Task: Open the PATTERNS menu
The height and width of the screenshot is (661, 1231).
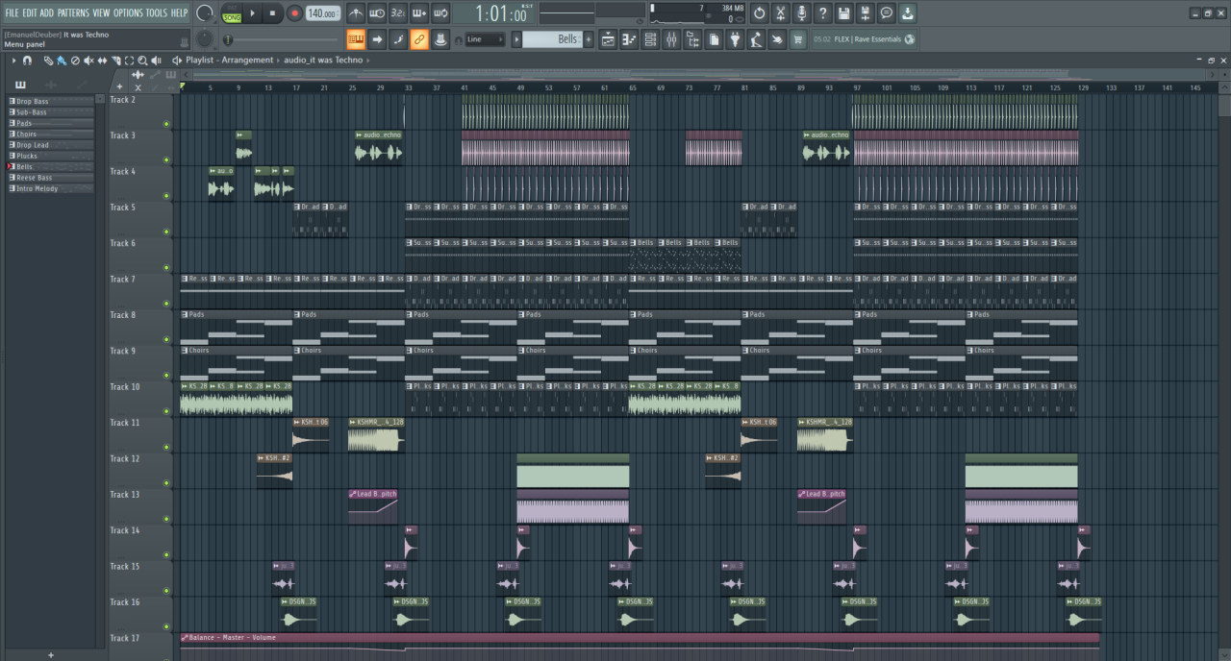Action: click(73, 12)
